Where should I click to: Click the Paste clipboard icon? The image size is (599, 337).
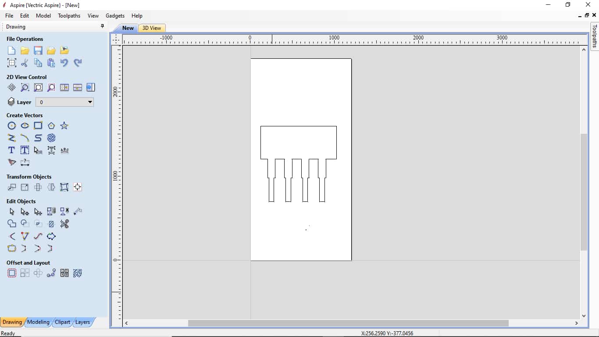(x=51, y=63)
